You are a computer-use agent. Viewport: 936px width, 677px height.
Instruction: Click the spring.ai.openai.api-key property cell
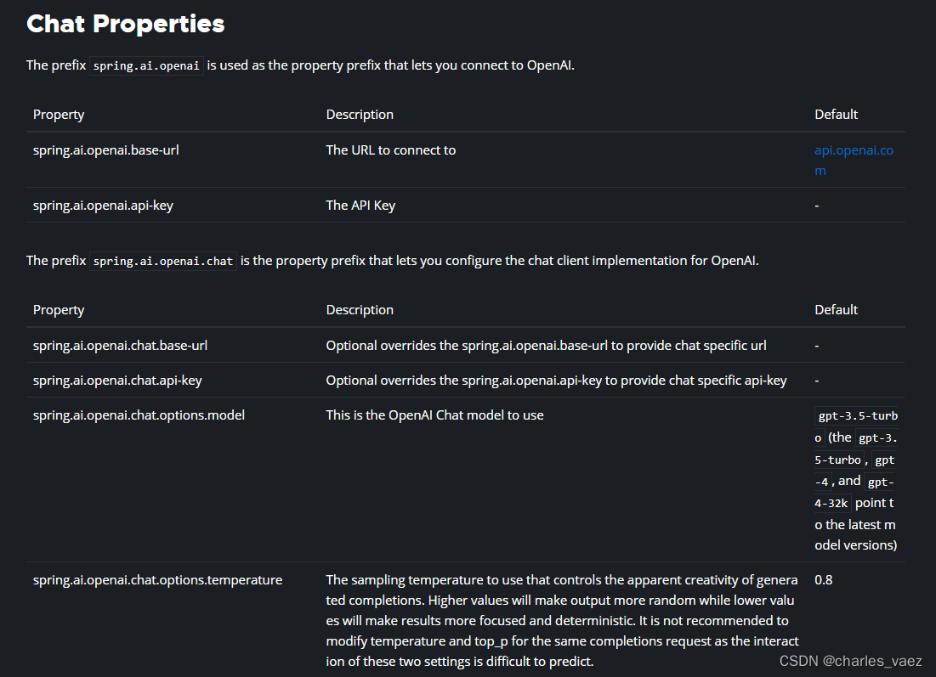point(103,206)
